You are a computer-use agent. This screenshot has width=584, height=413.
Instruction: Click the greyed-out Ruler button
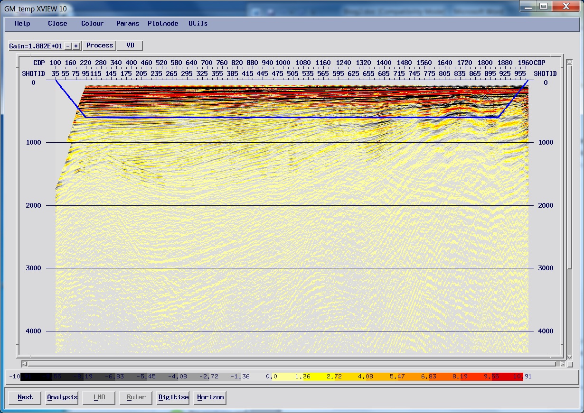(x=136, y=397)
